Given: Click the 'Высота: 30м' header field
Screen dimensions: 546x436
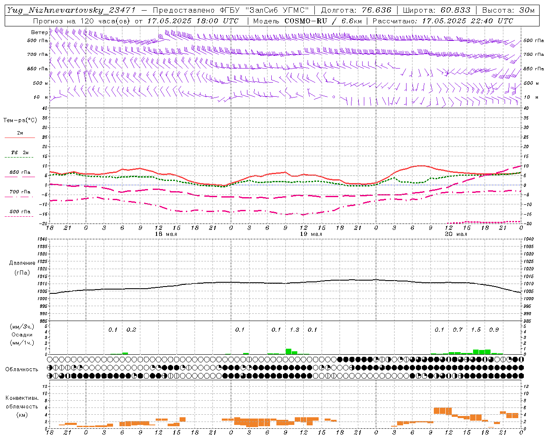Looking at the screenshot, I should [x=508, y=10].
